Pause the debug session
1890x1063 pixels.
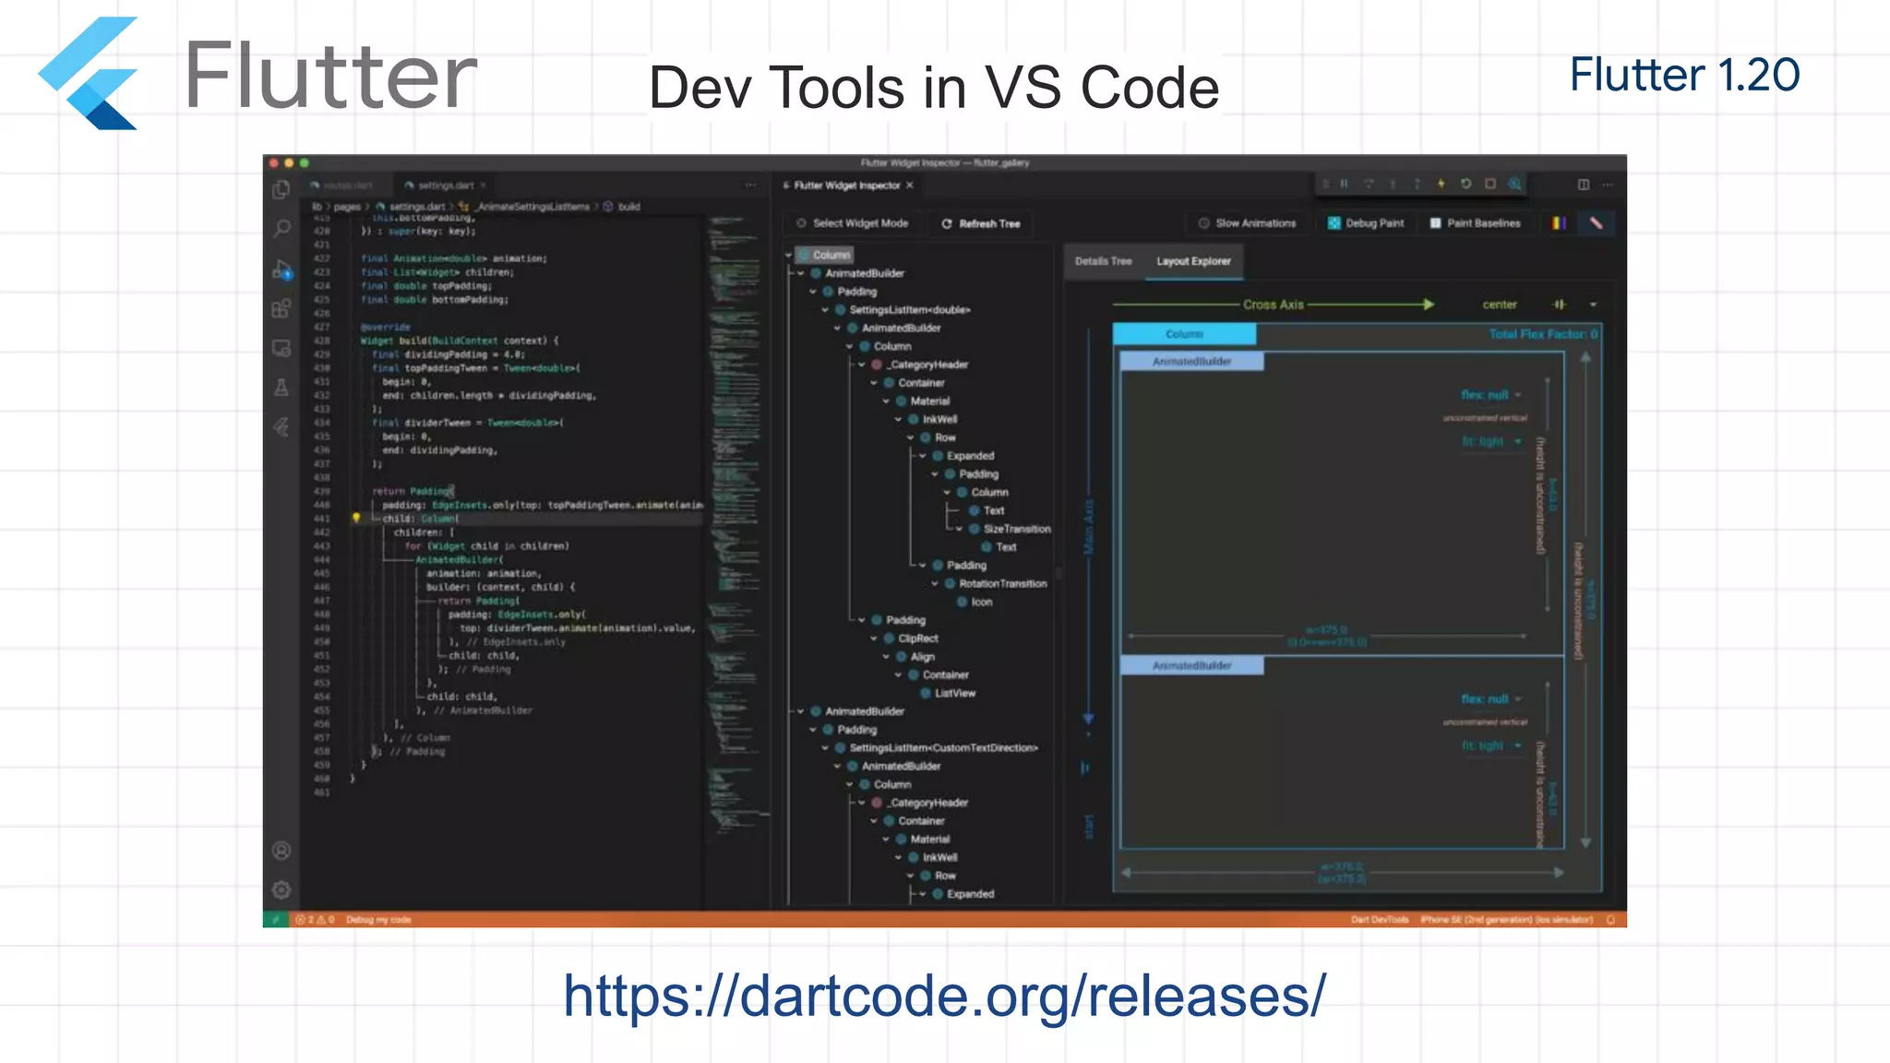click(1345, 185)
